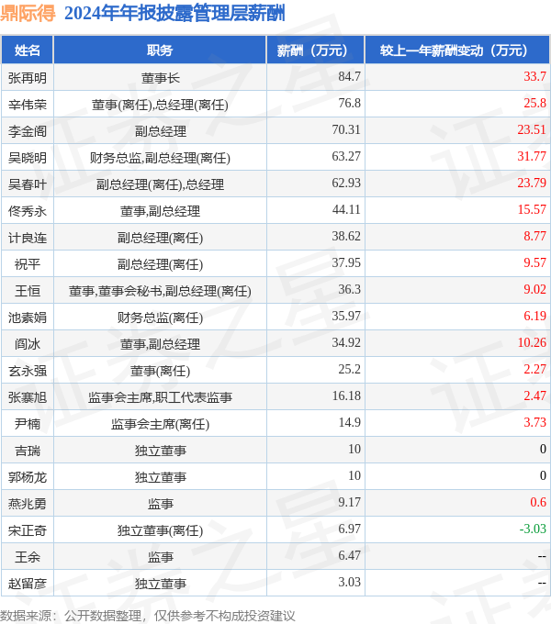The height and width of the screenshot is (624, 551).
Task: Click salary value 36.3
Action: point(349,290)
